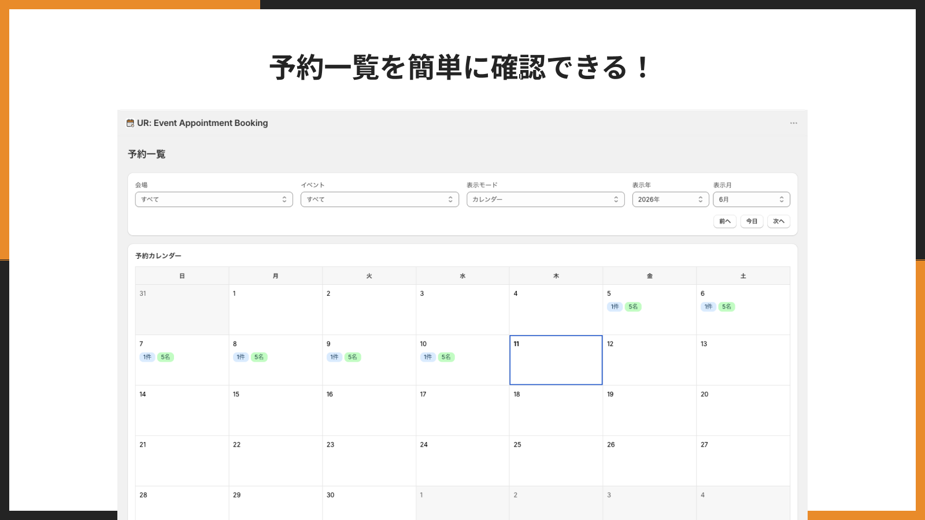
Task: Click the 日 weekday column header
Action: (x=182, y=276)
